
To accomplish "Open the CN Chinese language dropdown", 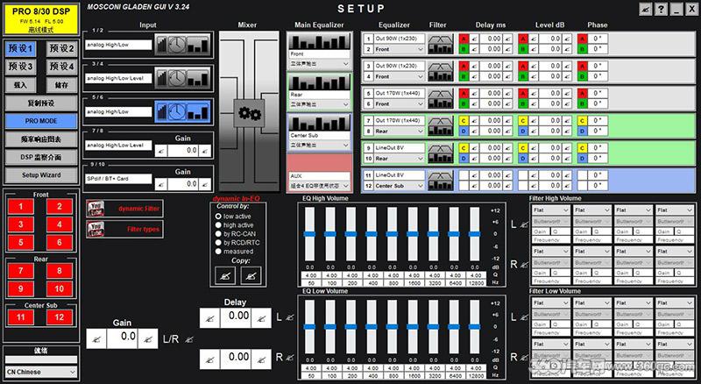I will [41, 372].
